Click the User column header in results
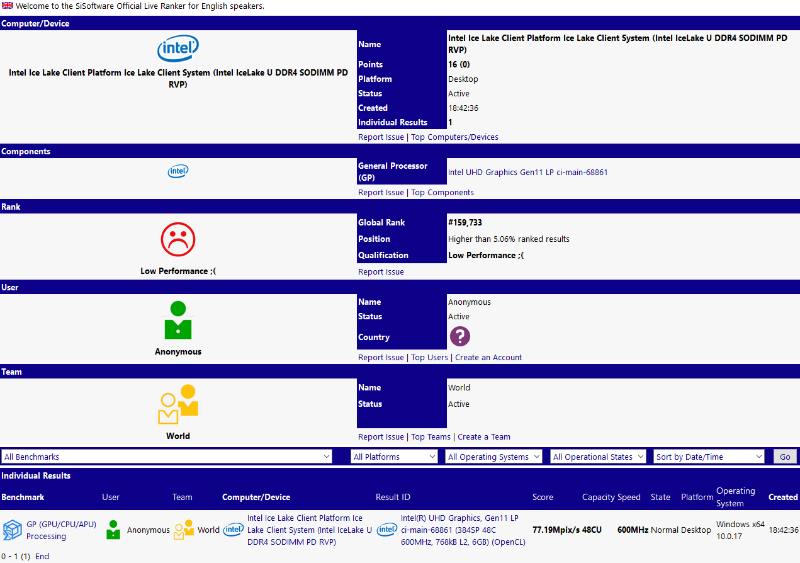The height and width of the screenshot is (563, 800). click(x=111, y=497)
